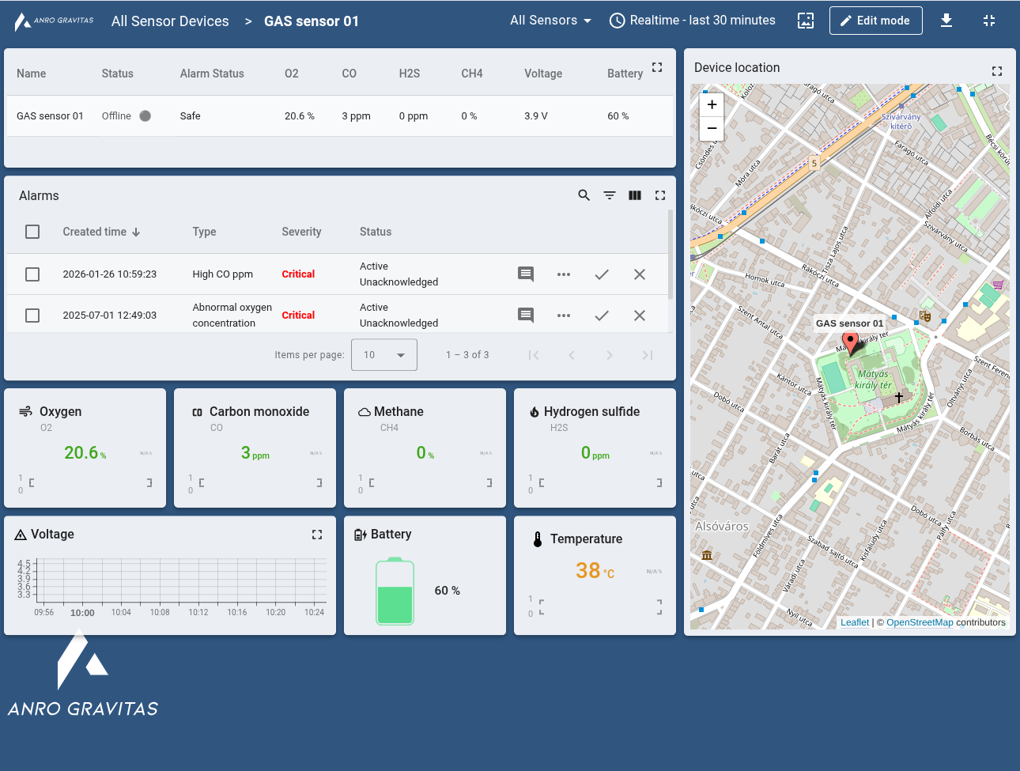Expand the Voltage chart to fullscreen
Viewport: 1020px width, 771px height.
click(316, 535)
